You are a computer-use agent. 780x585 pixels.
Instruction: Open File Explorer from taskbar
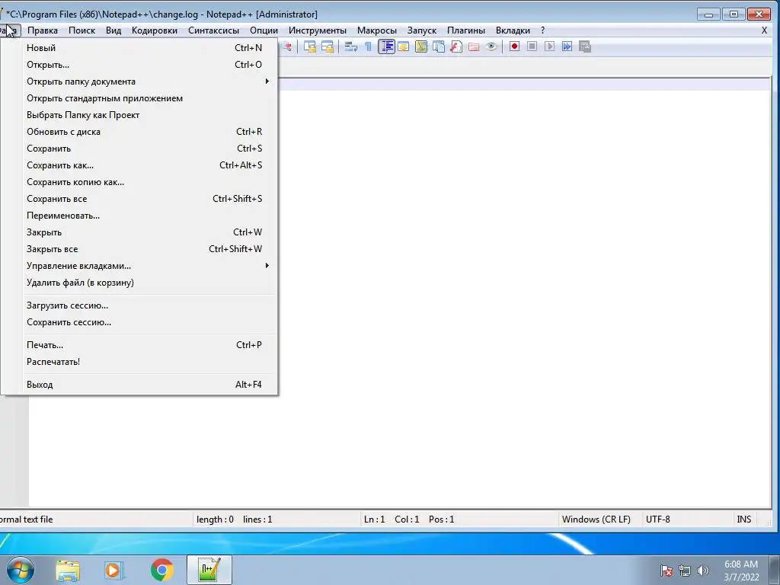68,570
